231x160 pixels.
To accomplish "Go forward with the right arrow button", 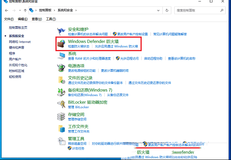I will tap(14, 10).
